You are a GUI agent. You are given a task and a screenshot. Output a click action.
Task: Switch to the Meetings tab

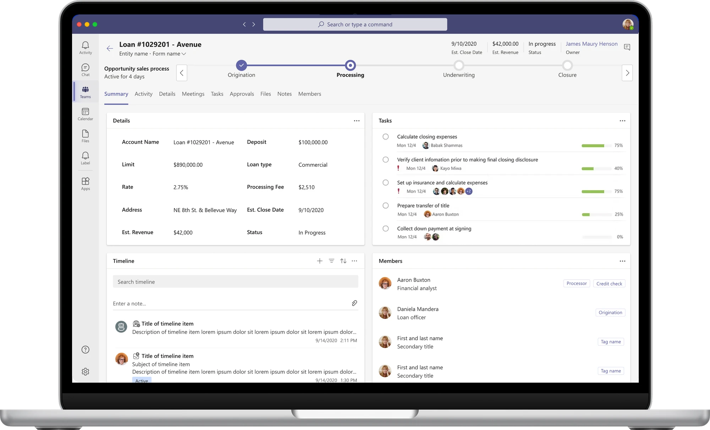coord(193,94)
